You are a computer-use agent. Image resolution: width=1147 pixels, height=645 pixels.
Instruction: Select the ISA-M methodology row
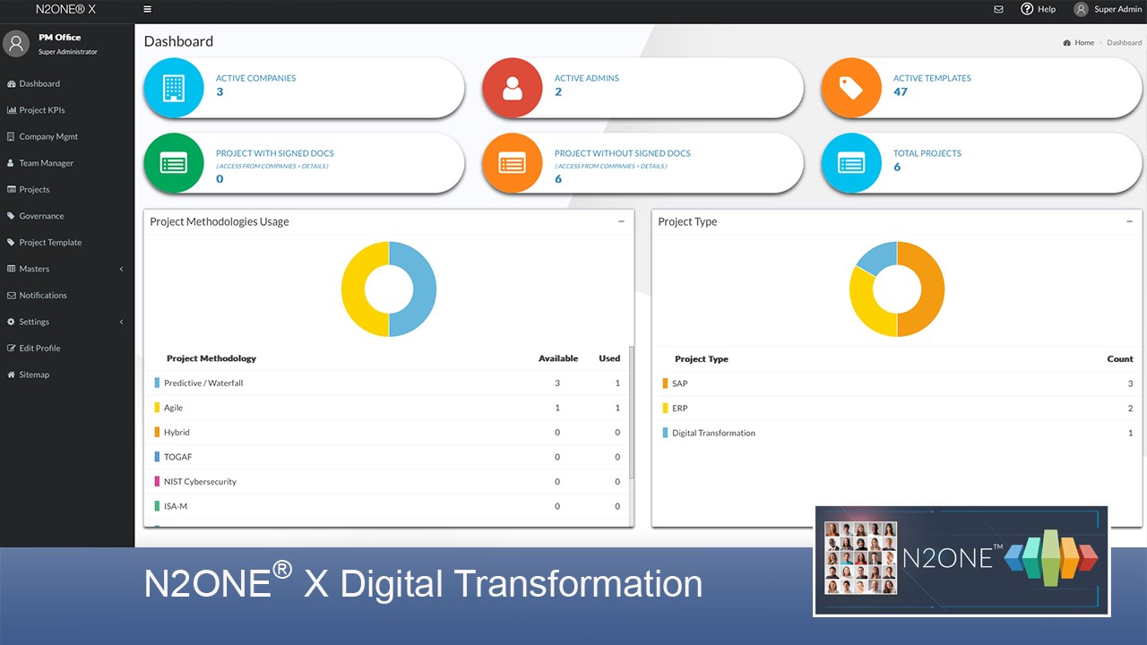387,506
